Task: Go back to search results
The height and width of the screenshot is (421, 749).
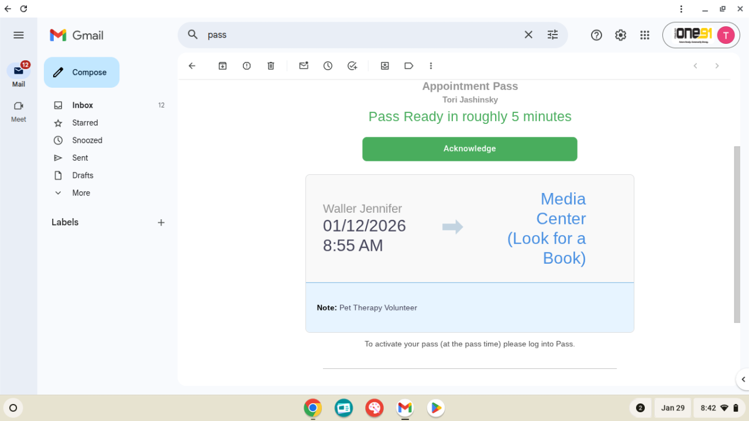Action: point(192,66)
